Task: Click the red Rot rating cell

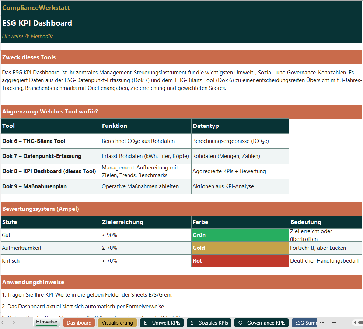Action: point(239,261)
